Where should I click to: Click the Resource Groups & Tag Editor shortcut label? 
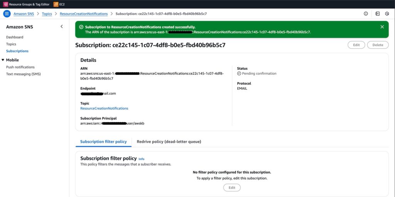click(29, 4)
